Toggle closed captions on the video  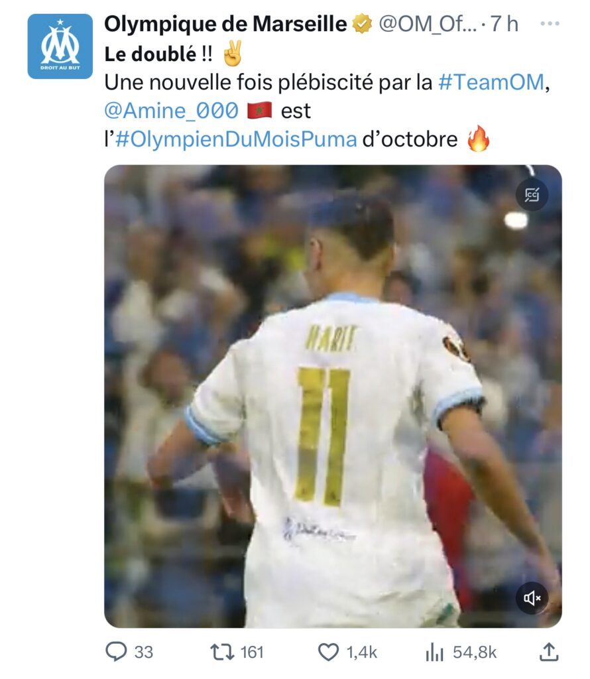[532, 195]
